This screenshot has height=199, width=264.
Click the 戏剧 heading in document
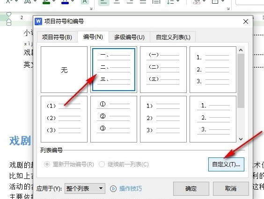[x=20, y=141]
